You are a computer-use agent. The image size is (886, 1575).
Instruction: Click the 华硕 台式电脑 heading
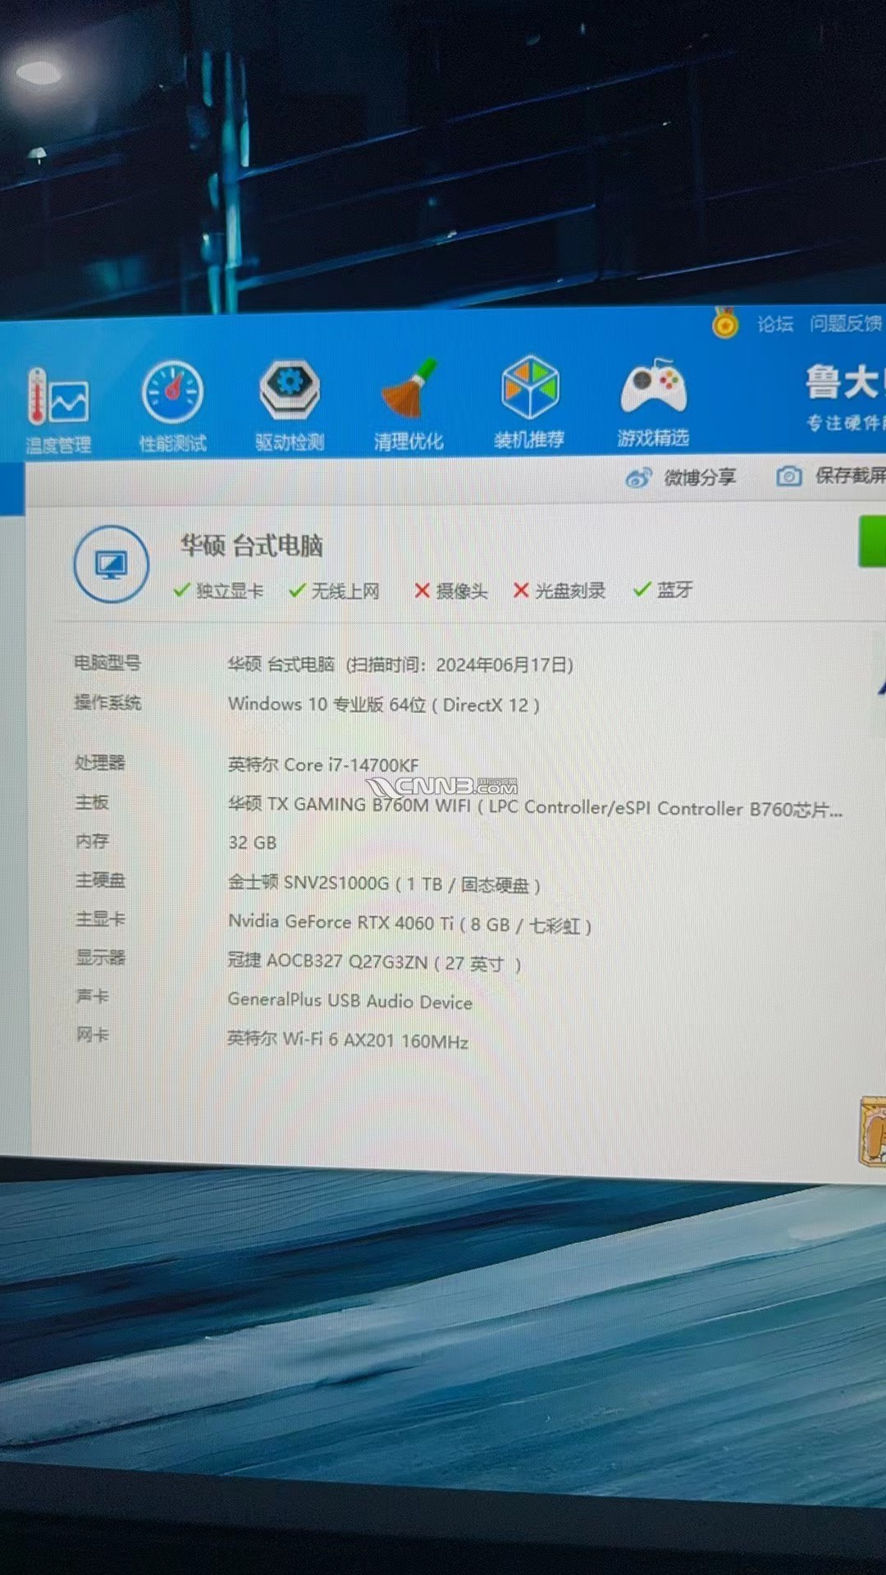click(x=252, y=546)
